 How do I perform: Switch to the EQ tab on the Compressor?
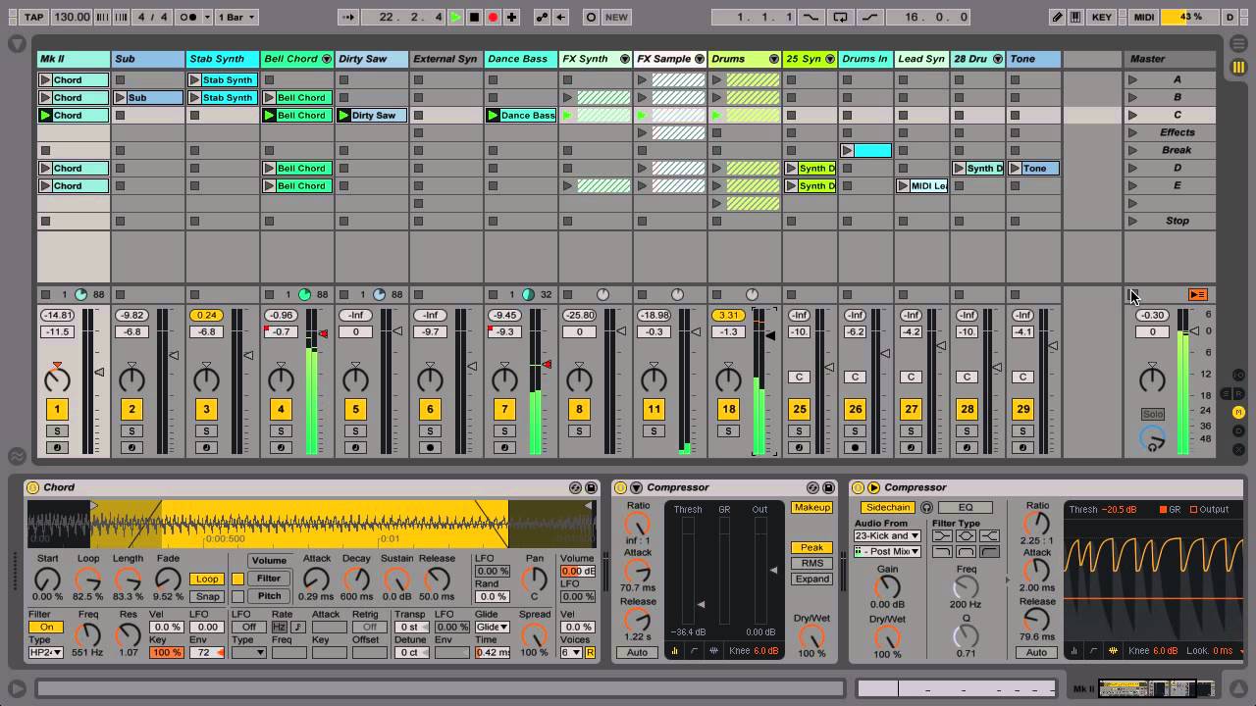[966, 507]
